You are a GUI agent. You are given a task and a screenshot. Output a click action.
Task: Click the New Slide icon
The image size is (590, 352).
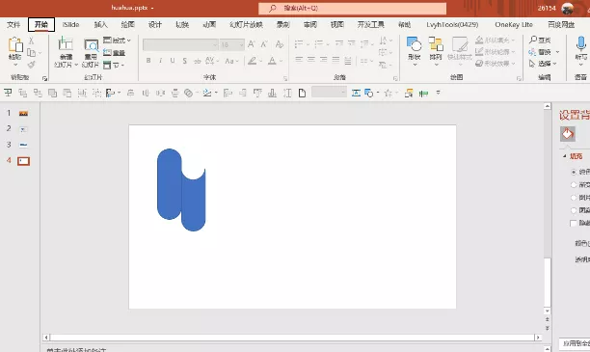point(66,44)
